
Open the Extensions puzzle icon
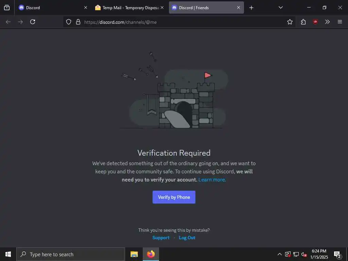[303, 22]
